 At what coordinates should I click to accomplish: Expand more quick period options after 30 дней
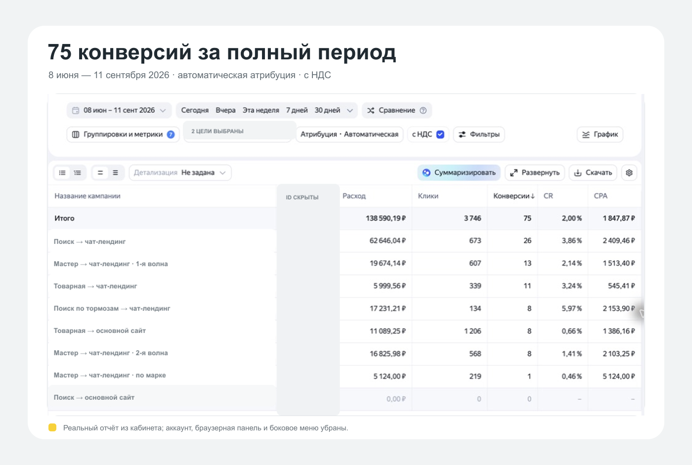tap(349, 110)
